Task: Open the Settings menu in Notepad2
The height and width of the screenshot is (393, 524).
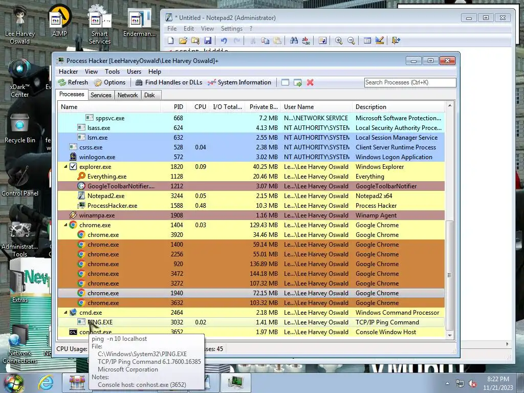Action: click(x=232, y=29)
